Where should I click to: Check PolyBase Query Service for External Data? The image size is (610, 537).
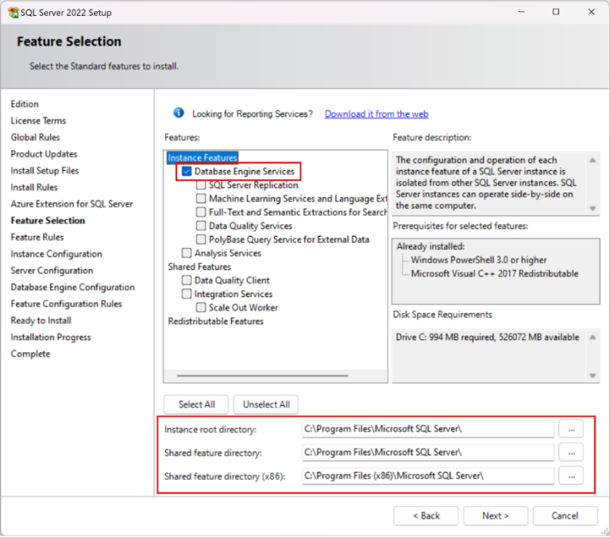pos(201,239)
